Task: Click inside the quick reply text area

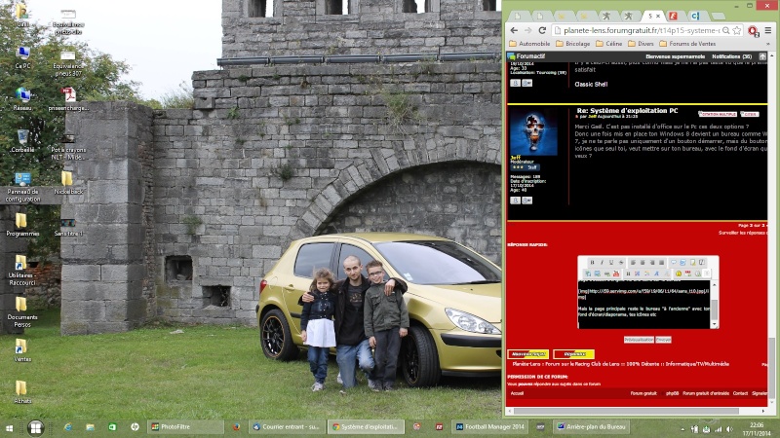Action: pyautogui.click(x=643, y=304)
